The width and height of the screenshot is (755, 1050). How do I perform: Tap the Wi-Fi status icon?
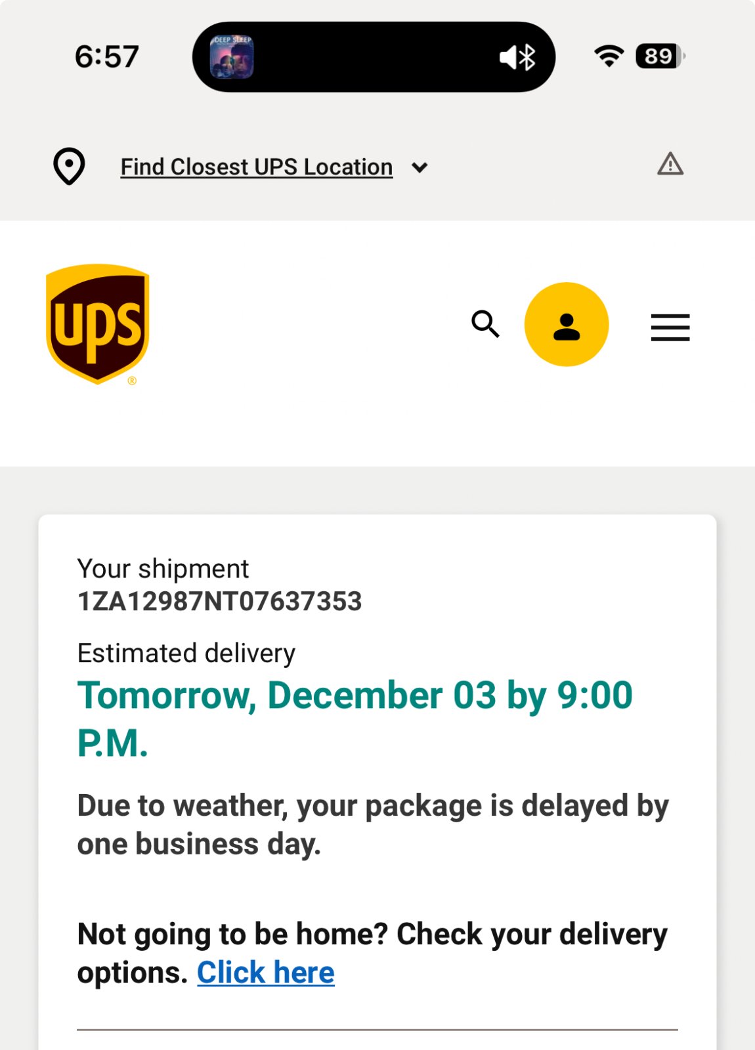point(609,56)
